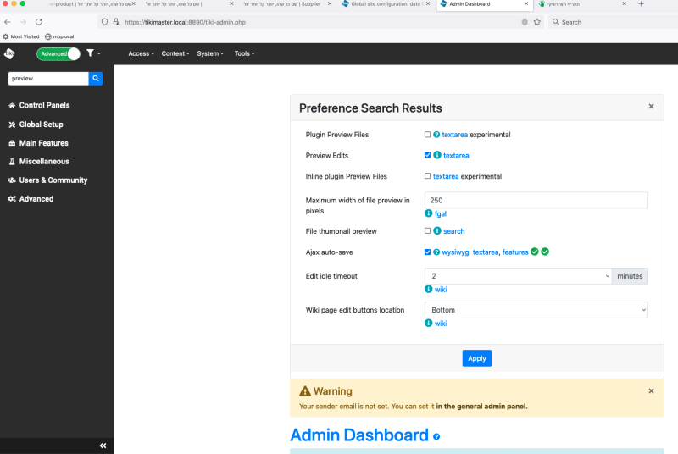Bookmark page with star icon

(x=537, y=22)
